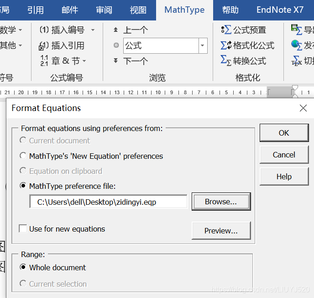
Task: Choose Whole document range radio
Action: pos(23,267)
